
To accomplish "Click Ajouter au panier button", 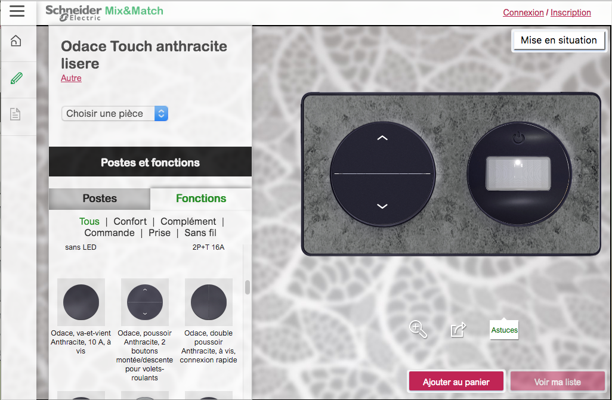I will click(x=456, y=382).
